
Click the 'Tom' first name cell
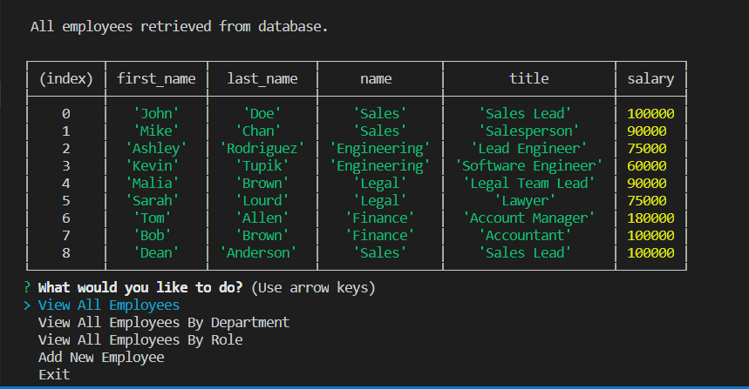tap(153, 218)
